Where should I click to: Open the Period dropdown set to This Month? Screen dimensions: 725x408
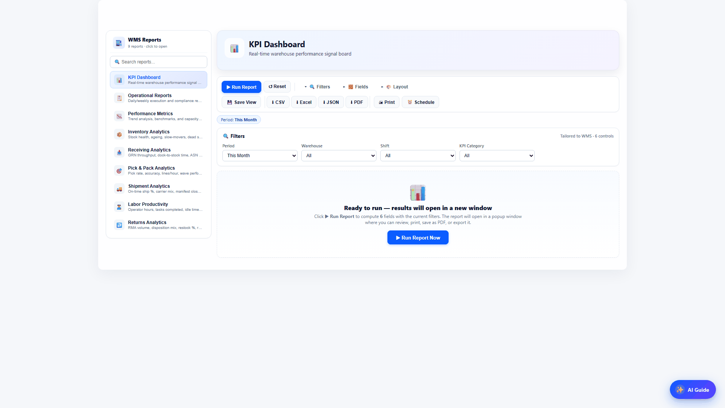click(x=260, y=156)
